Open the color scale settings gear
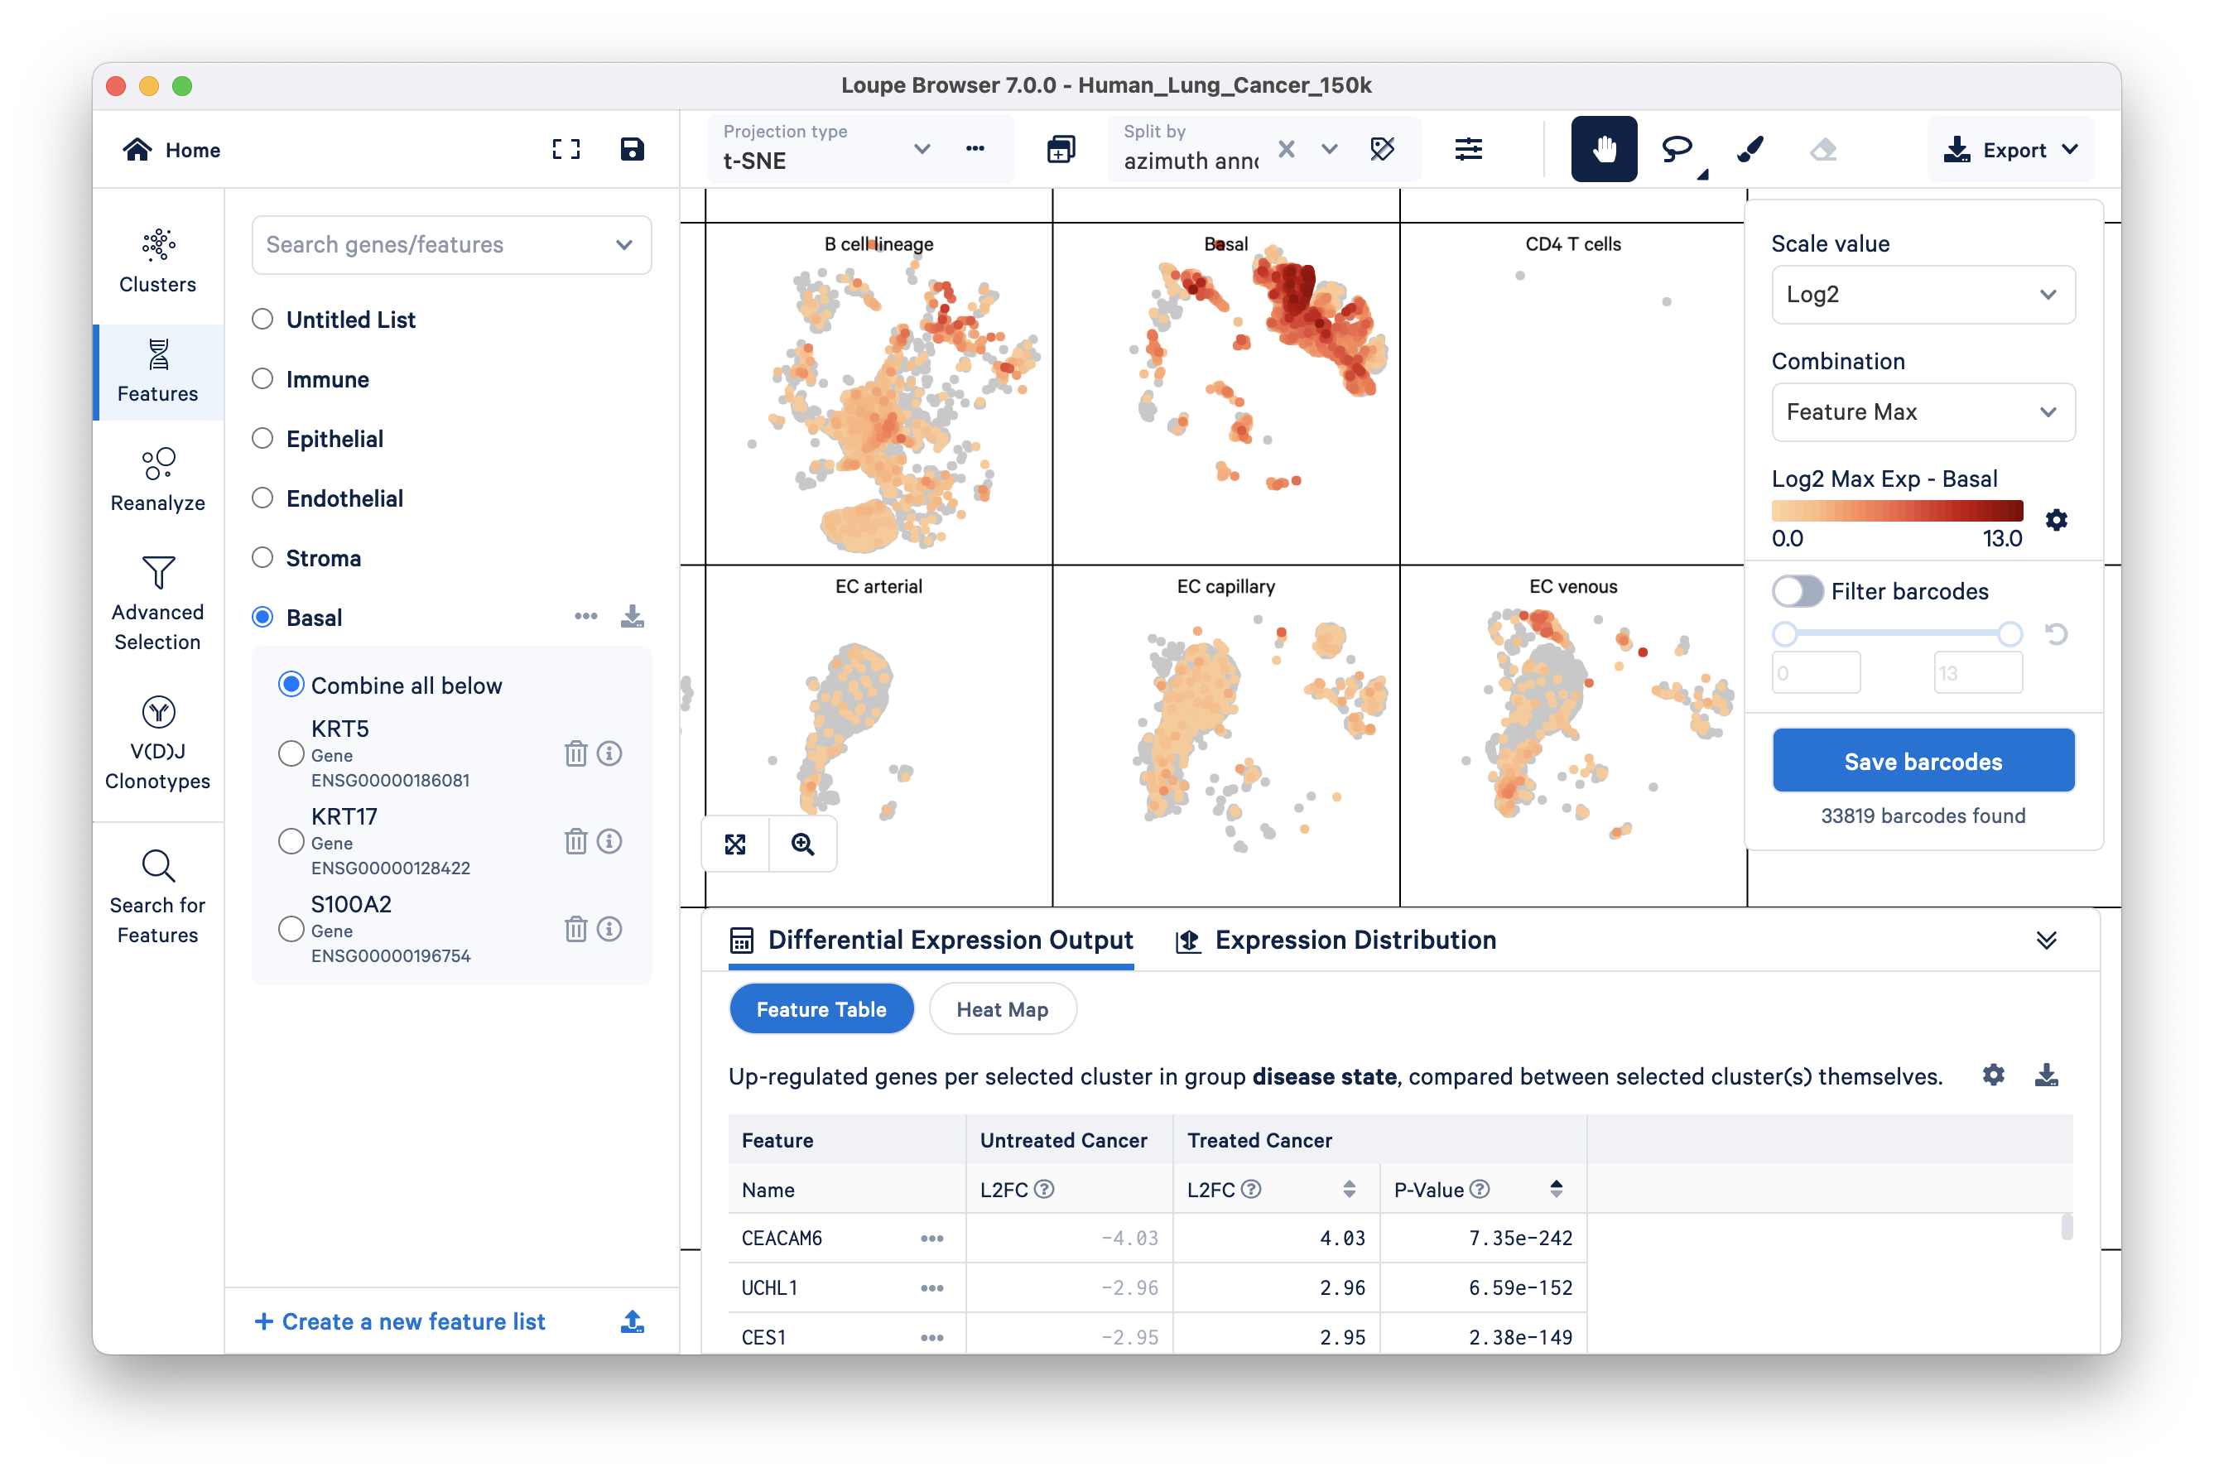Viewport: 2214px width, 1477px height. (x=2056, y=520)
